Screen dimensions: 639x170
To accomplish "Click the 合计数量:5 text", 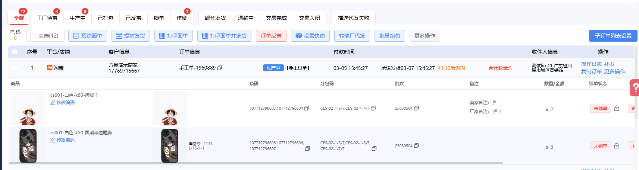I will point(500,68).
